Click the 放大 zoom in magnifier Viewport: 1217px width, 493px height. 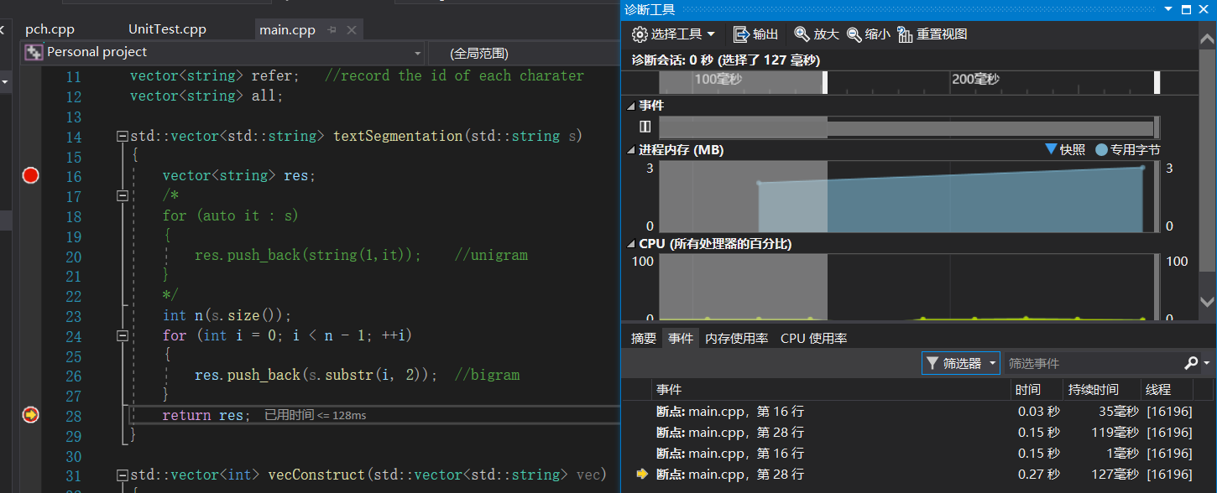(x=817, y=34)
